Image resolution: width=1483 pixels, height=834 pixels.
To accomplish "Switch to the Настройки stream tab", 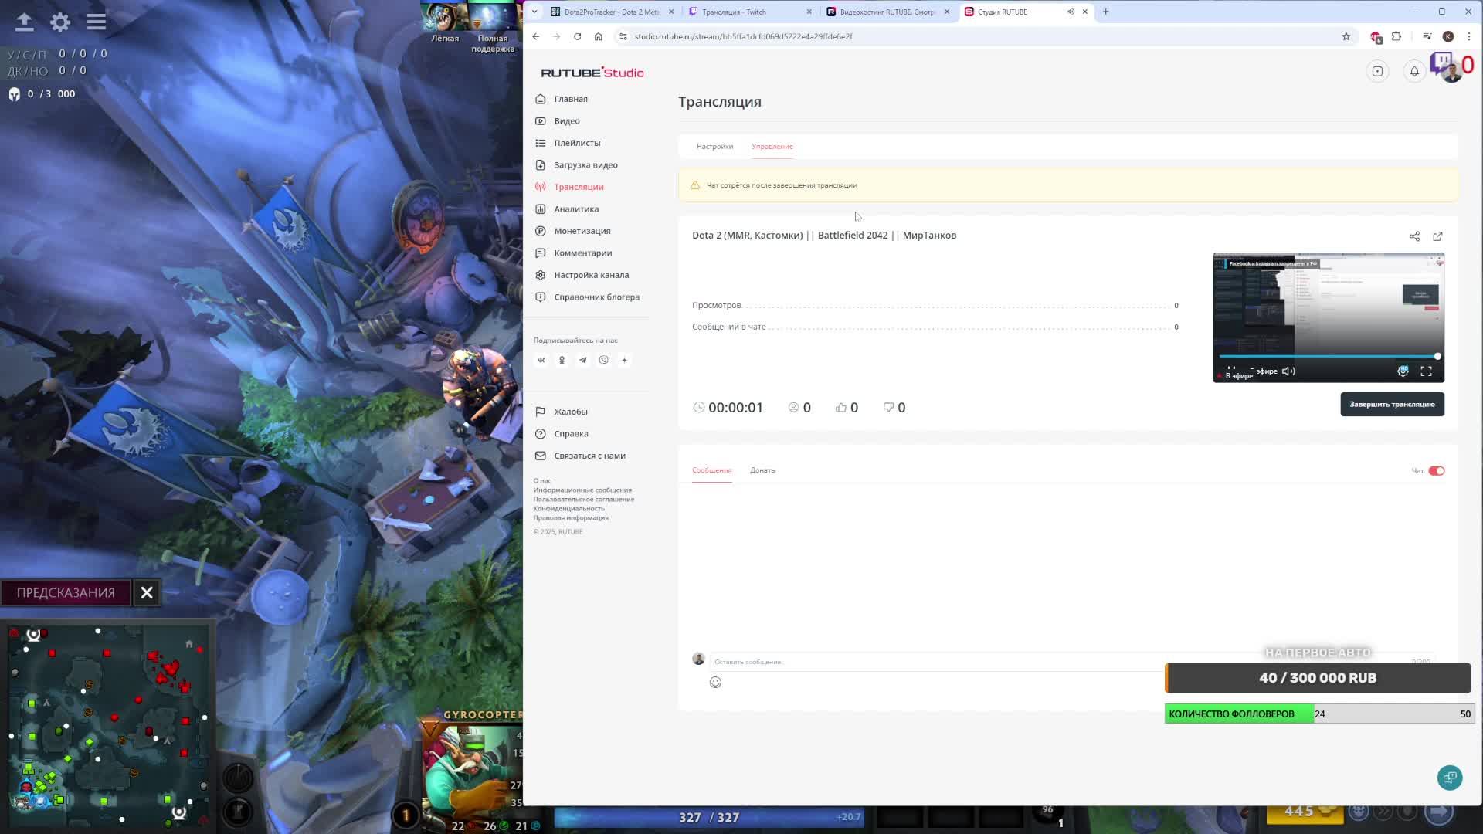I will [714, 147].
